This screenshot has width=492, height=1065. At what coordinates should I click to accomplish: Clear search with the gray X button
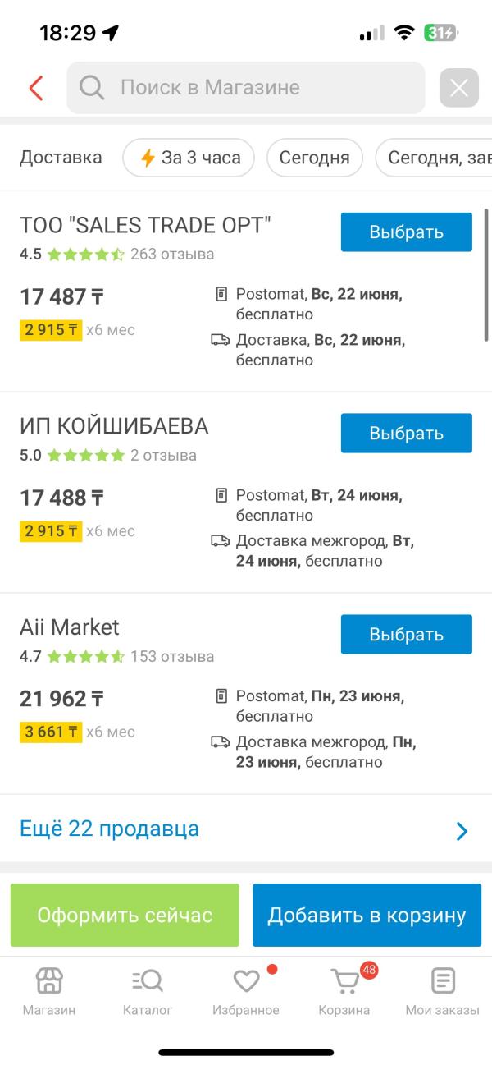click(459, 88)
